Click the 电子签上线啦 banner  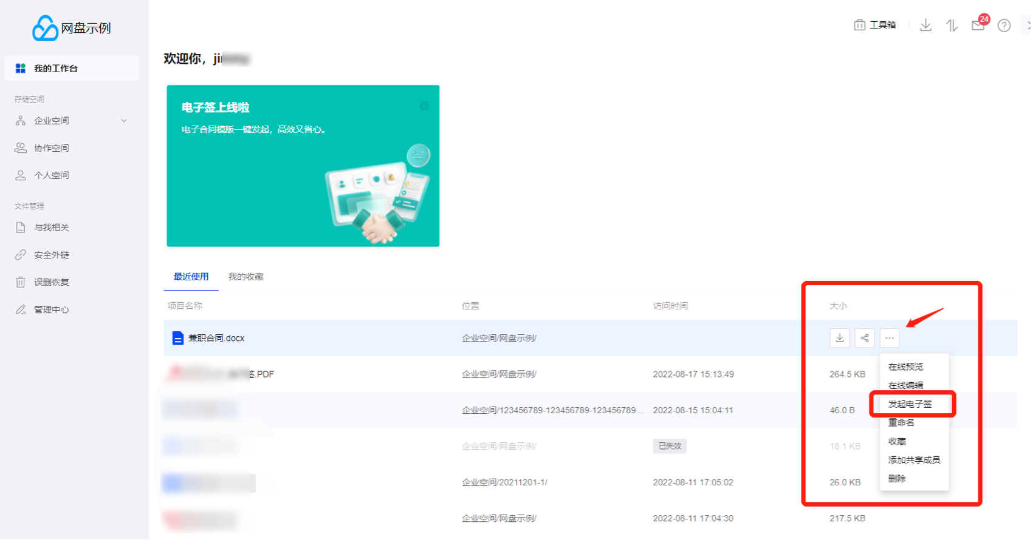coord(303,166)
